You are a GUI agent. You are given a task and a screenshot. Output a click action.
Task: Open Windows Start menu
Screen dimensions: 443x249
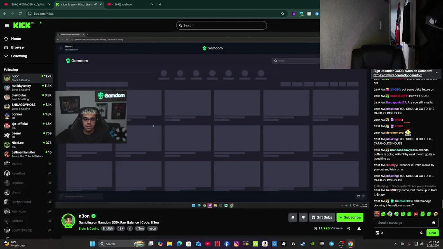click(x=92, y=244)
